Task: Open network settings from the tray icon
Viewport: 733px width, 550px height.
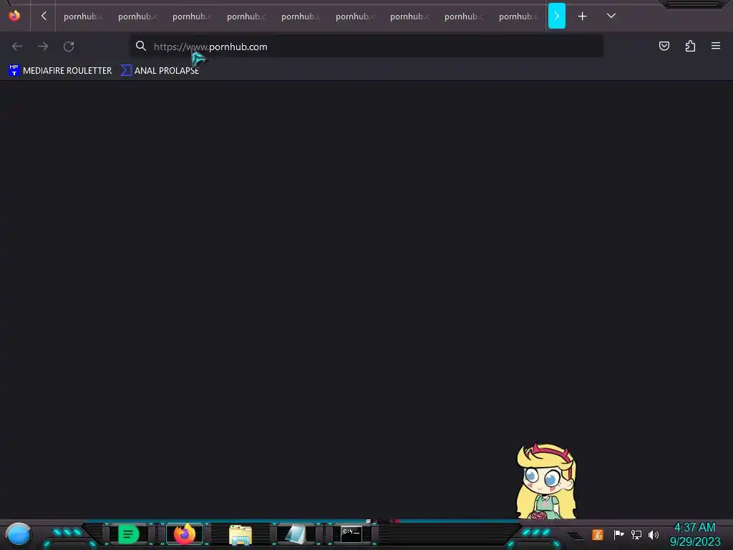Action: click(636, 534)
